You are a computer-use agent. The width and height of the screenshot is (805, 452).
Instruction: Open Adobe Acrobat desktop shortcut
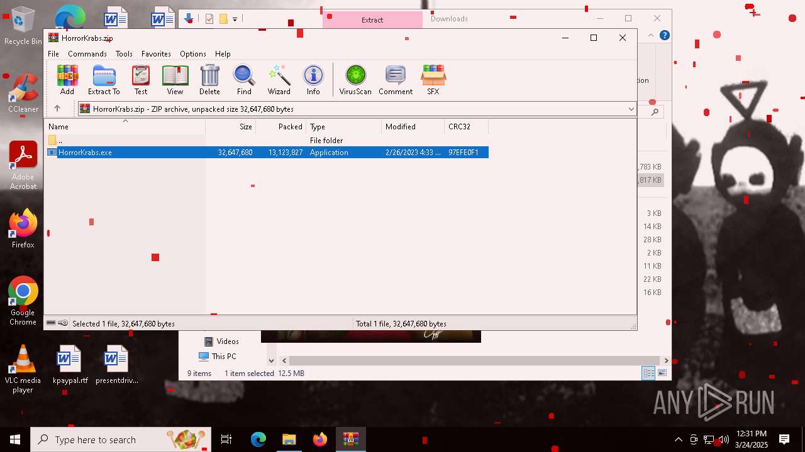[x=23, y=166]
